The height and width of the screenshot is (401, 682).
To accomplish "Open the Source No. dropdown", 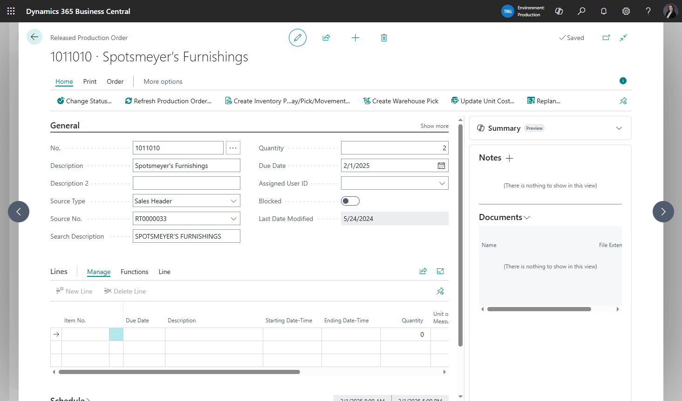I will click(x=233, y=219).
